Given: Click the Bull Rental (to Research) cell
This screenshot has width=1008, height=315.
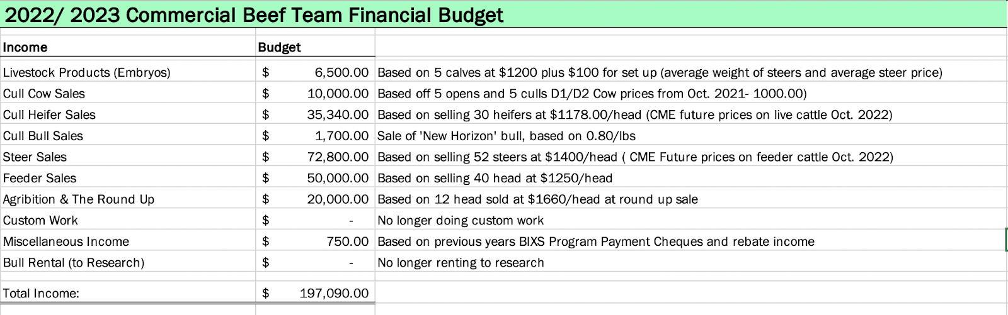Looking at the screenshot, I should (x=74, y=263).
